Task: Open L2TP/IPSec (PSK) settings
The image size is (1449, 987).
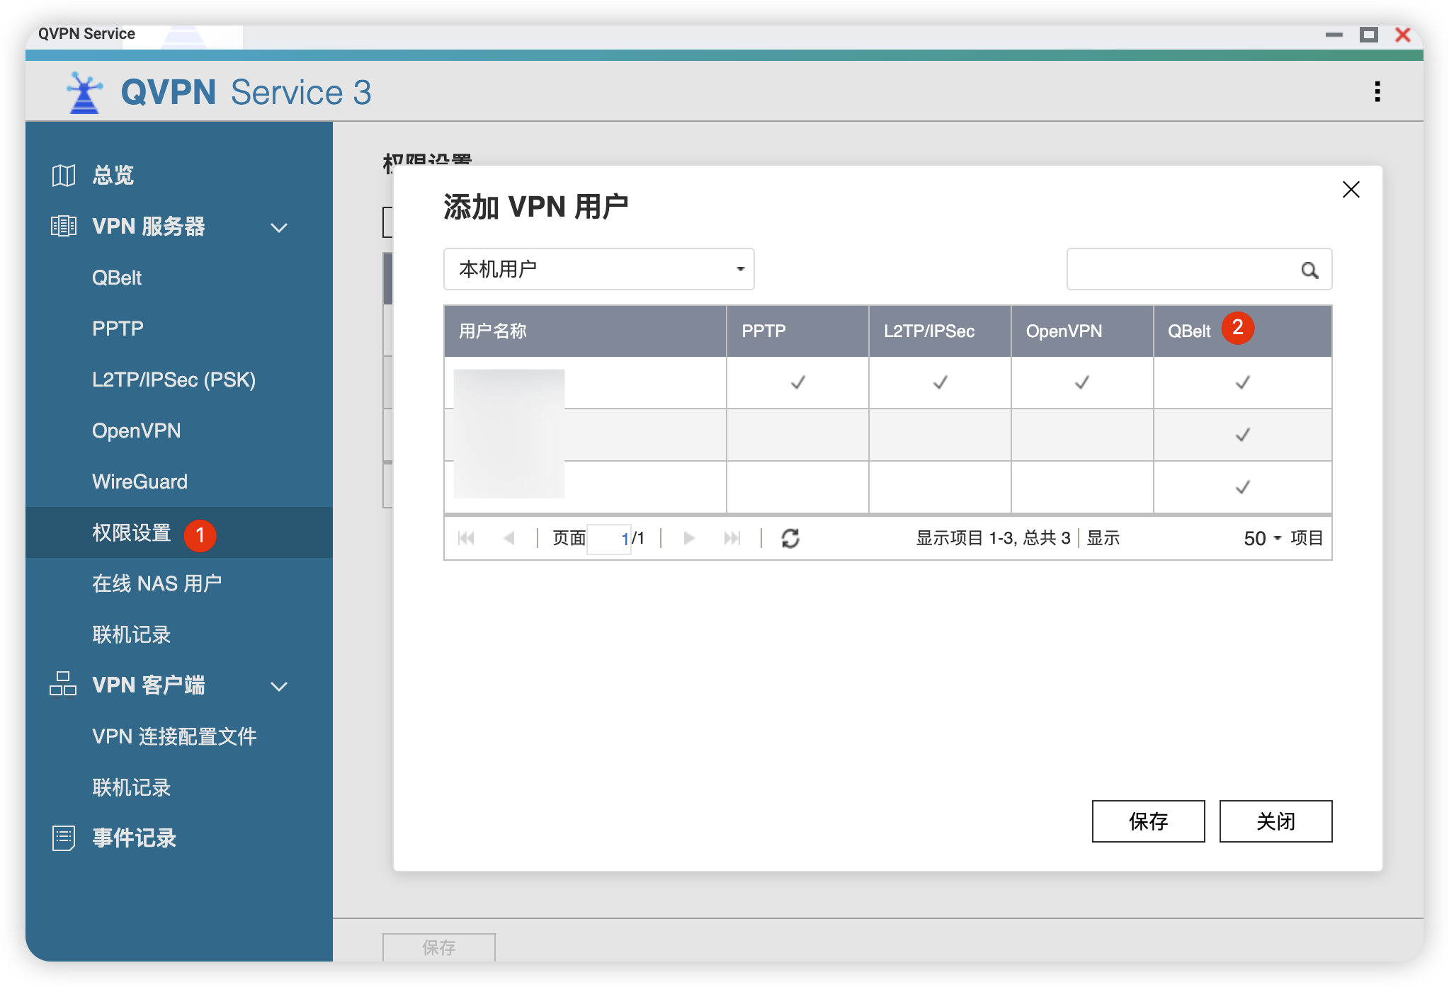Action: pyautogui.click(x=174, y=380)
